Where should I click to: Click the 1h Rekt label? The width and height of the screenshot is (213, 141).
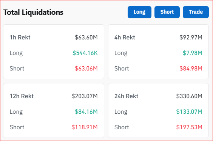[20, 38]
